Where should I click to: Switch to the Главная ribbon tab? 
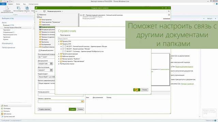pos(10,4)
